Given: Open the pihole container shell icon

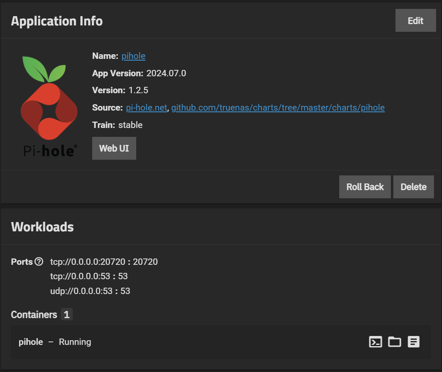Looking at the screenshot, I should pyautogui.click(x=376, y=342).
